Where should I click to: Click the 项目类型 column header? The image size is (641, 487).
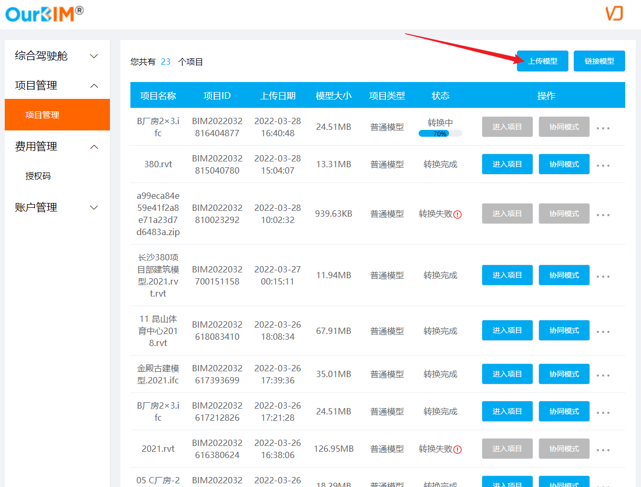click(x=387, y=96)
